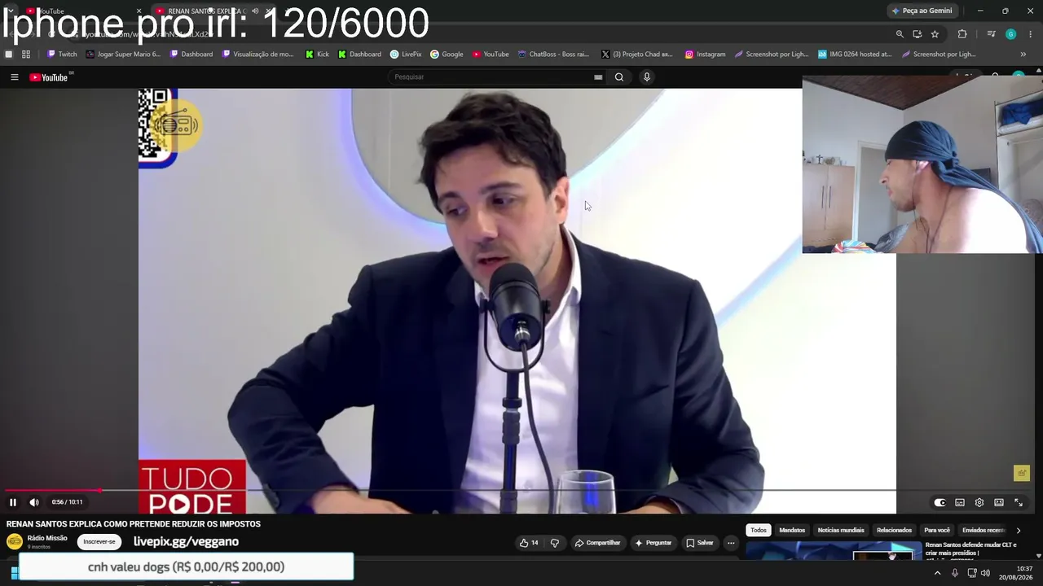Screen dimensions: 1043x586
Task: Subscribe with the Inscrever-se button
Action: (99, 542)
